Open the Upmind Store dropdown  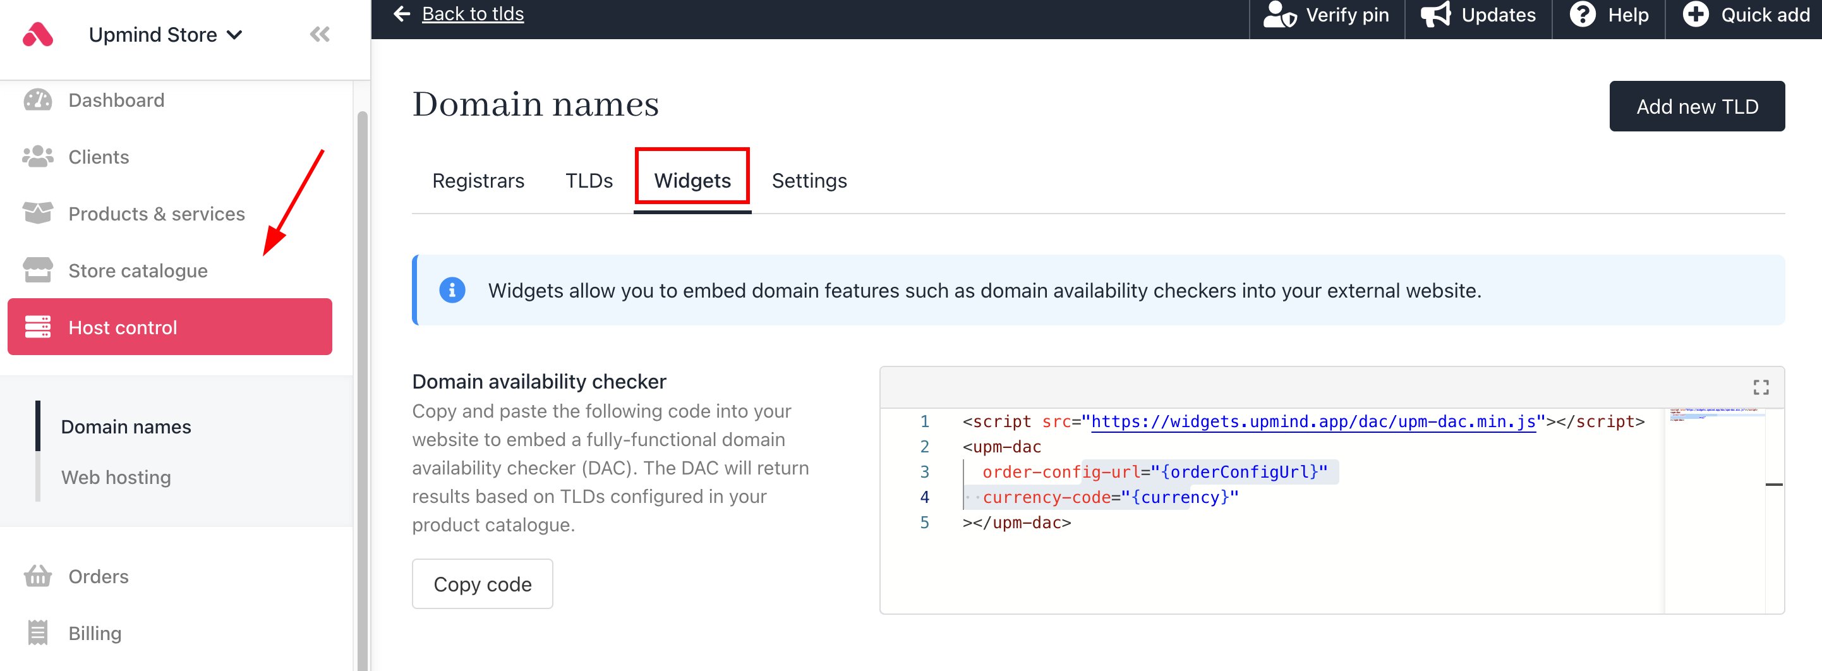pyautogui.click(x=166, y=34)
